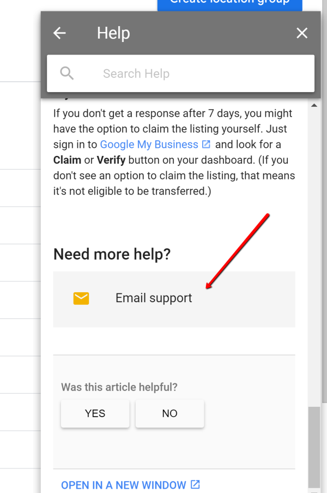Click the Was this article helpful? label
This screenshot has height=493, width=327.
click(x=119, y=387)
